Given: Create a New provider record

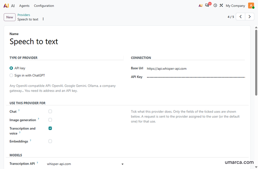Looking at the screenshot, I should 10,17.
